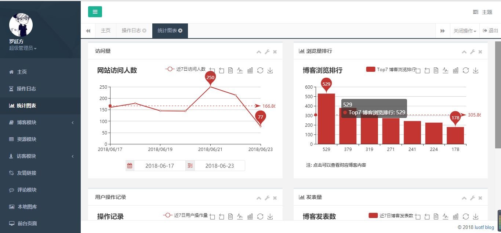Viewport: 501px width, 233px height.
Task: Open wrench settings of 发表量 panel
Action: (473, 198)
